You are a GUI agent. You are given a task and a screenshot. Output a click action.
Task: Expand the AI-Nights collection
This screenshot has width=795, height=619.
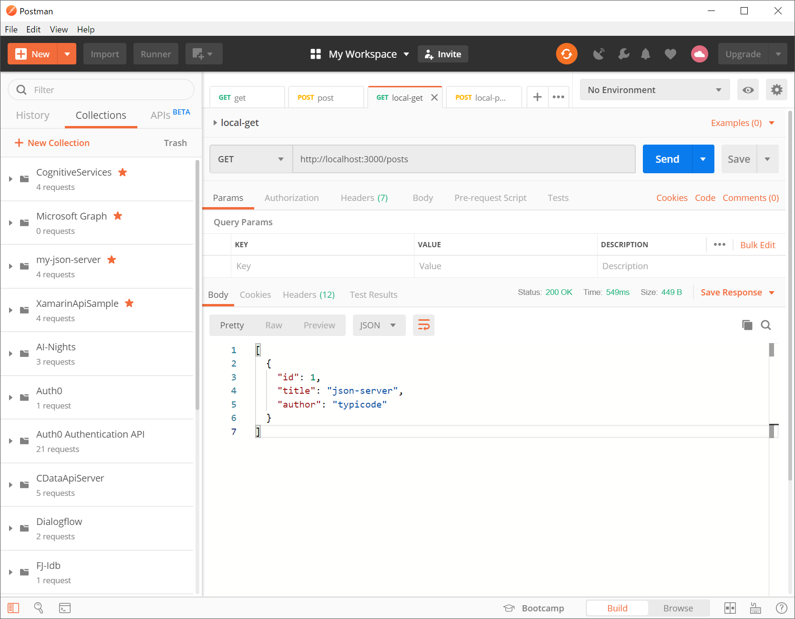pos(10,354)
